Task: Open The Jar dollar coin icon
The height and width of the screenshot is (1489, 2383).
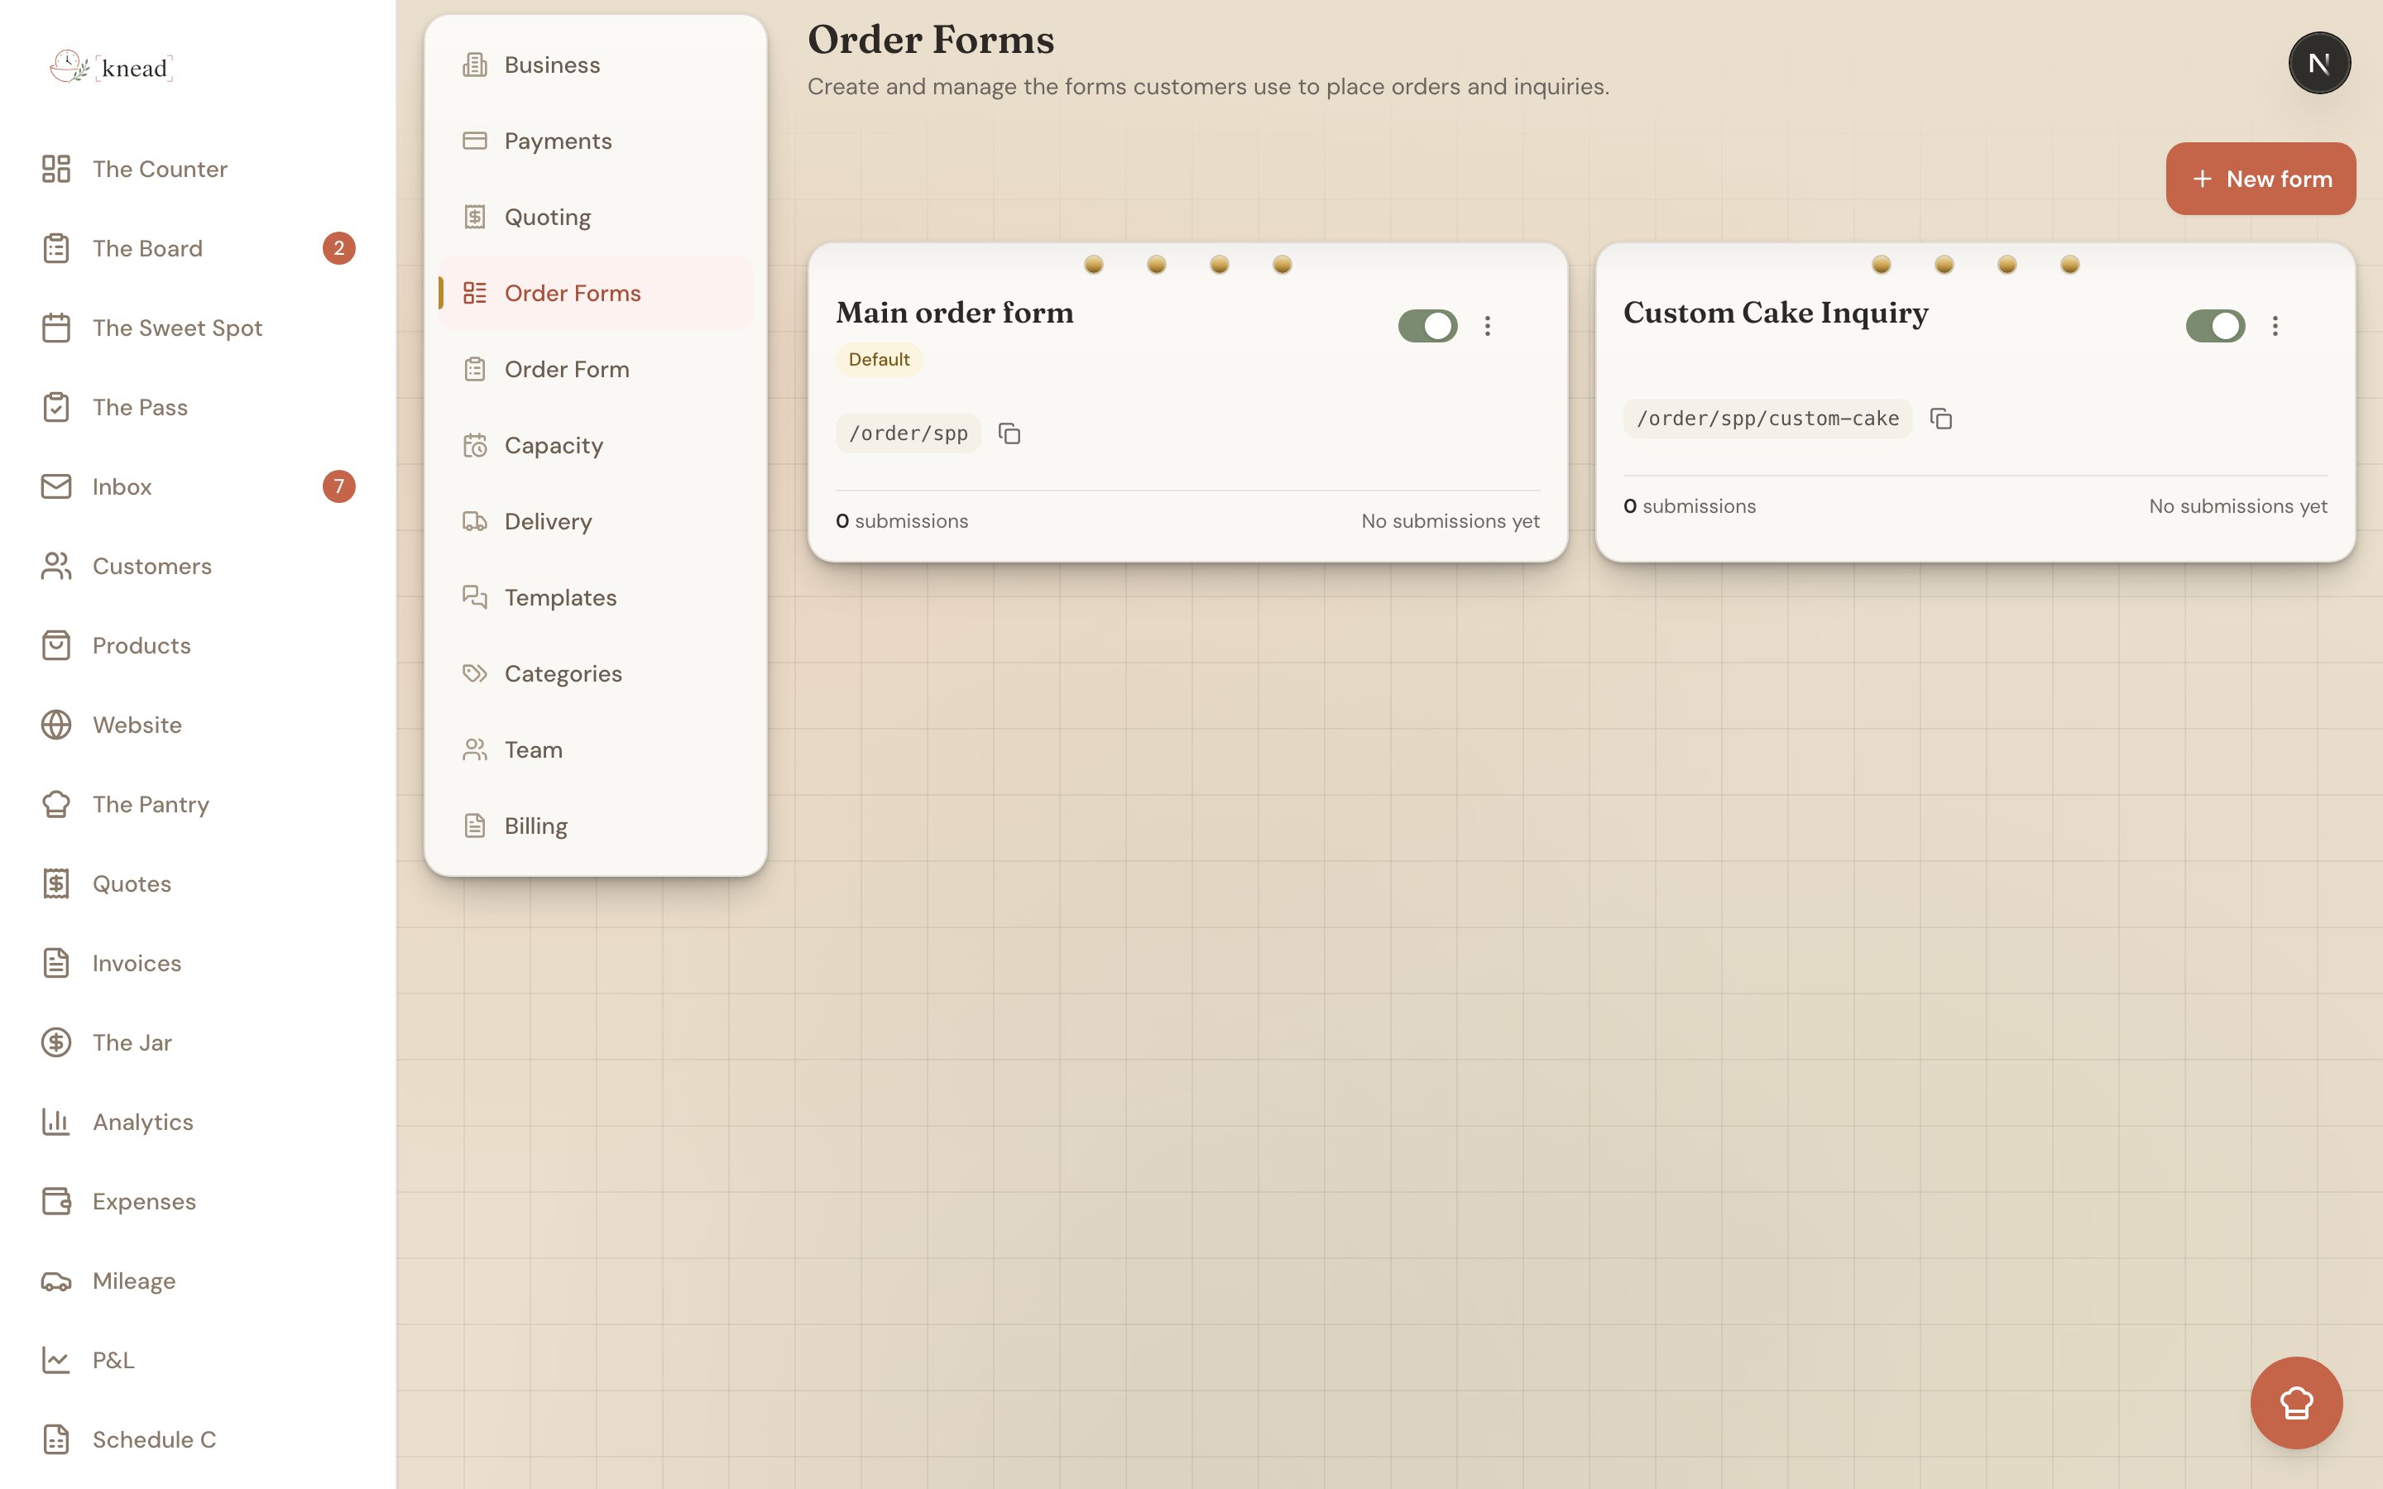Action: [56, 1042]
